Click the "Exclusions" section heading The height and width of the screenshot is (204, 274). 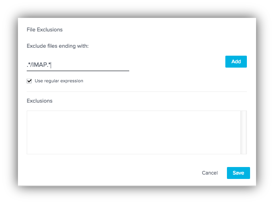pyautogui.click(x=39, y=101)
